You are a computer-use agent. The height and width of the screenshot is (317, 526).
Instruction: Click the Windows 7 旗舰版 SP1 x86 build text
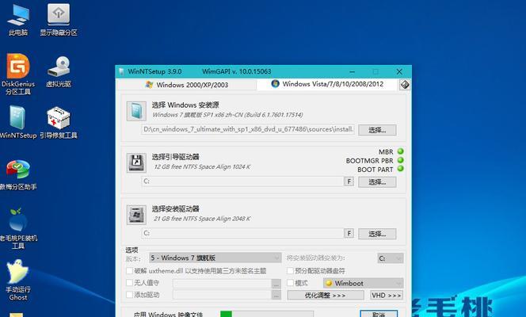(x=227, y=115)
